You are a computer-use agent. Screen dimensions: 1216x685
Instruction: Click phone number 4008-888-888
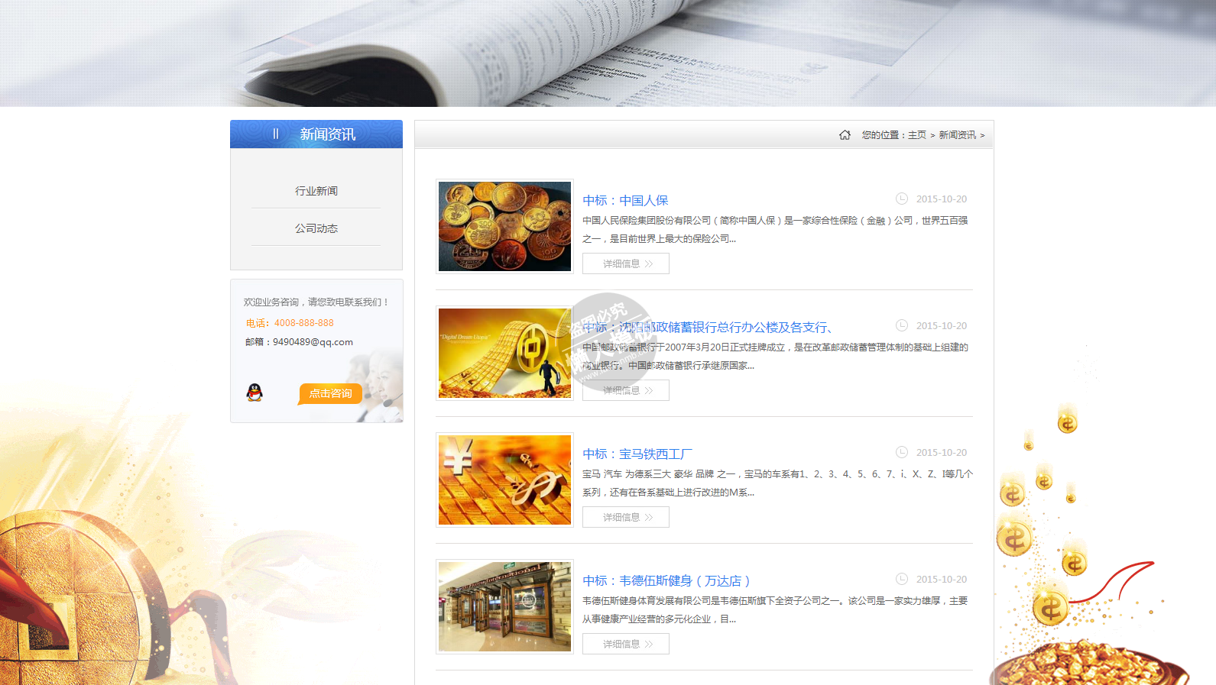point(304,323)
